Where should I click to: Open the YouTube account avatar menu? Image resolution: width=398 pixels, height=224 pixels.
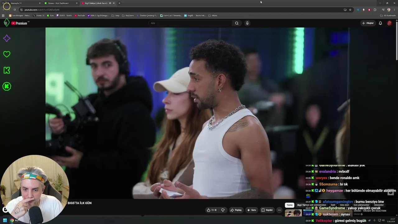[x=389, y=23]
